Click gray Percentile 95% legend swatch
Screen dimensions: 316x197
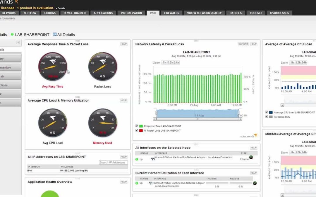(271, 117)
